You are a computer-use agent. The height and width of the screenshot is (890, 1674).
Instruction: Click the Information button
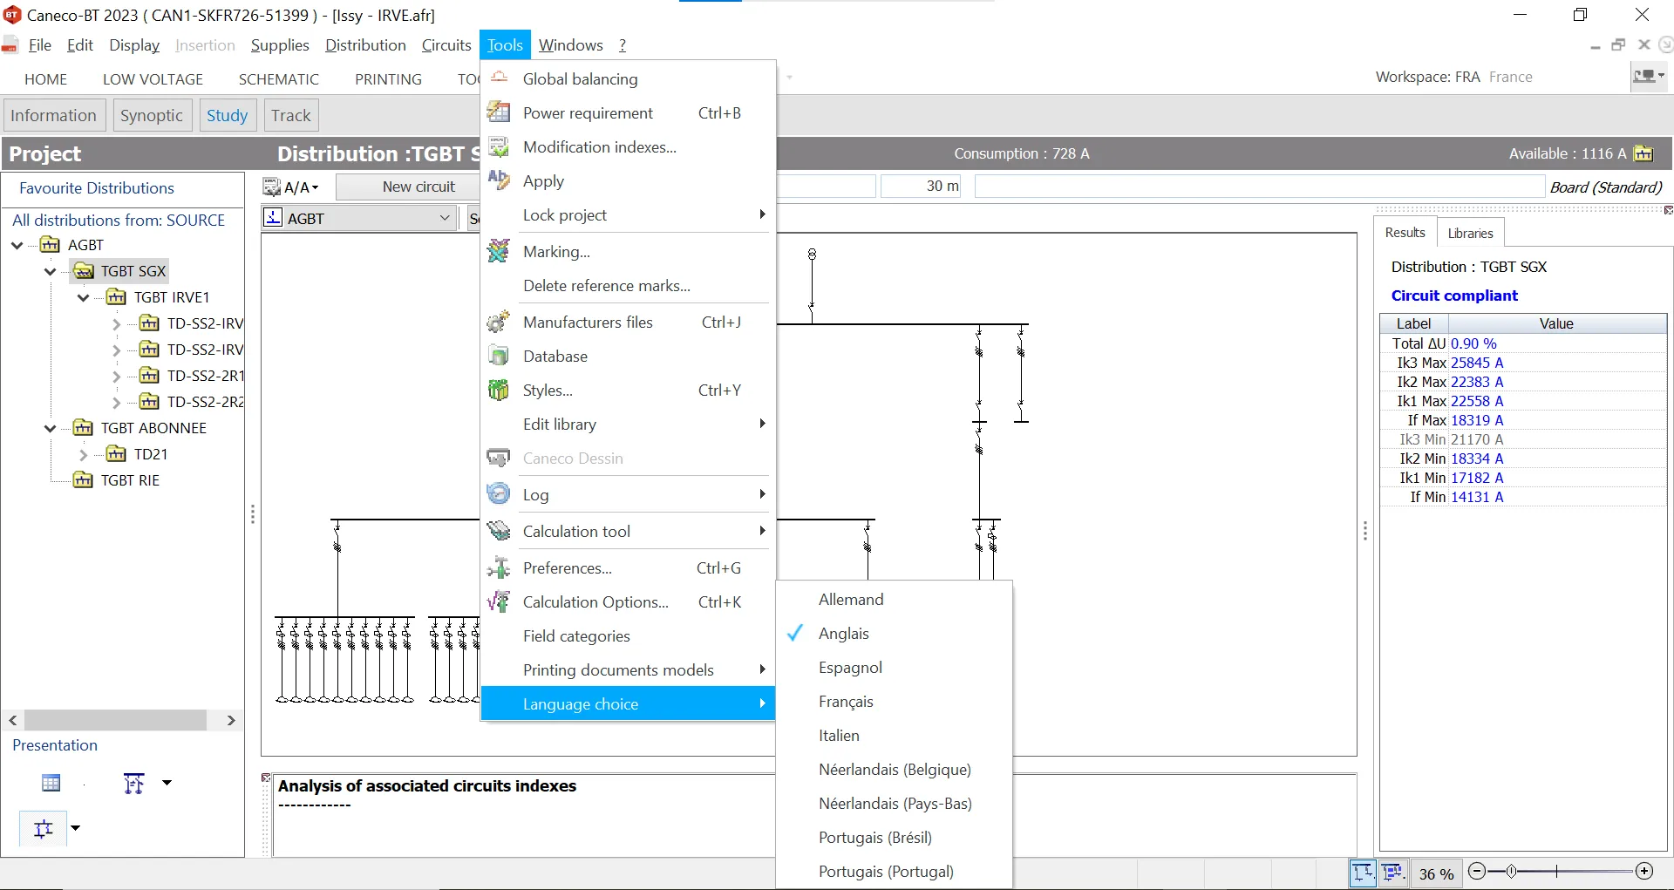pyautogui.click(x=54, y=115)
